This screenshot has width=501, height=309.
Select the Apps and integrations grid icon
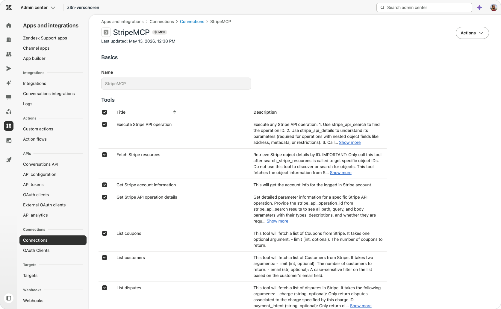click(x=9, y=126)
